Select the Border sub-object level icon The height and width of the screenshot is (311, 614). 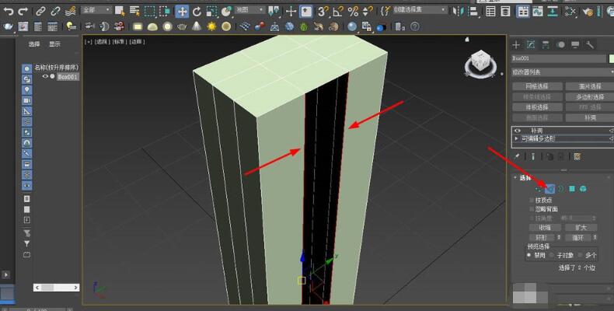(560, 189)
